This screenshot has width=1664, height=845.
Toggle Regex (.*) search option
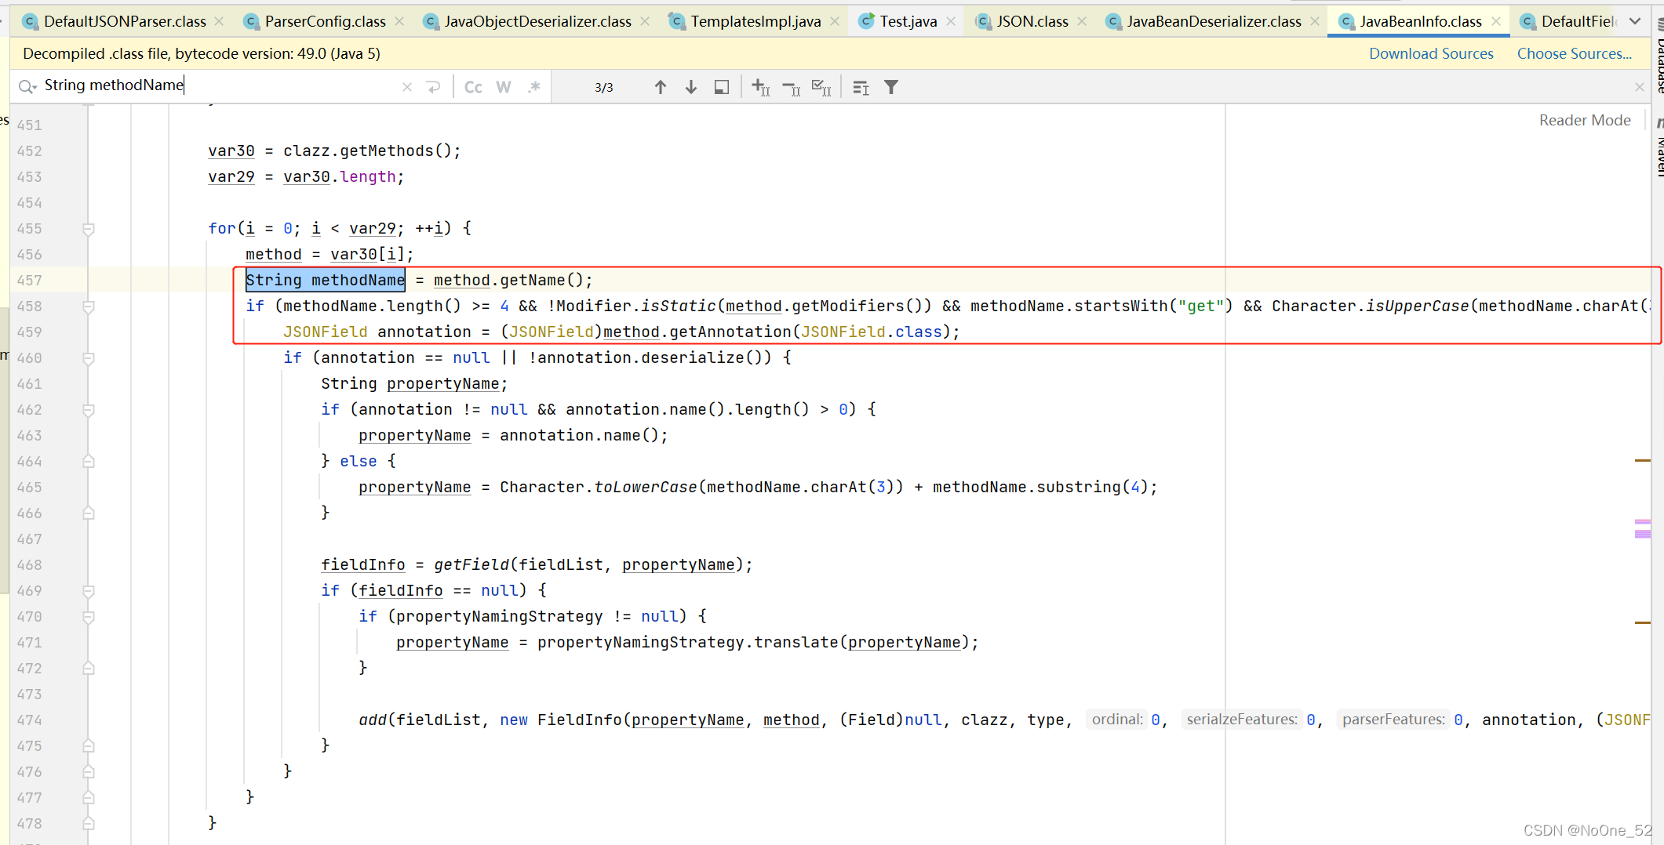pyautogui.click(x=534, y=87)
